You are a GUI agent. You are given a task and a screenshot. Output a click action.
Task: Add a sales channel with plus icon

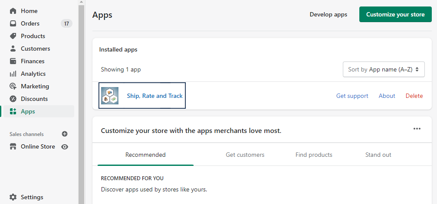[65, 134]
